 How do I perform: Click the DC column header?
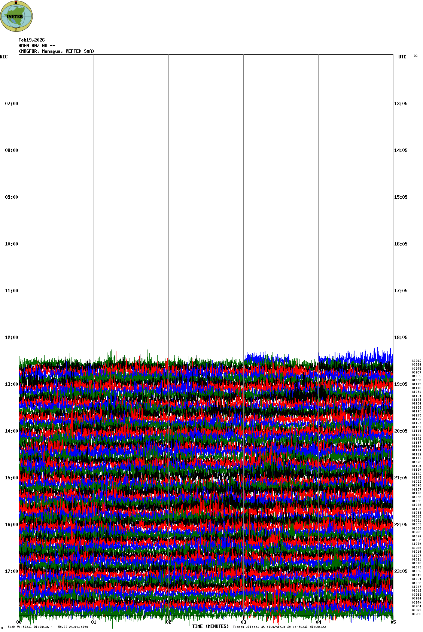click(416, 56)
